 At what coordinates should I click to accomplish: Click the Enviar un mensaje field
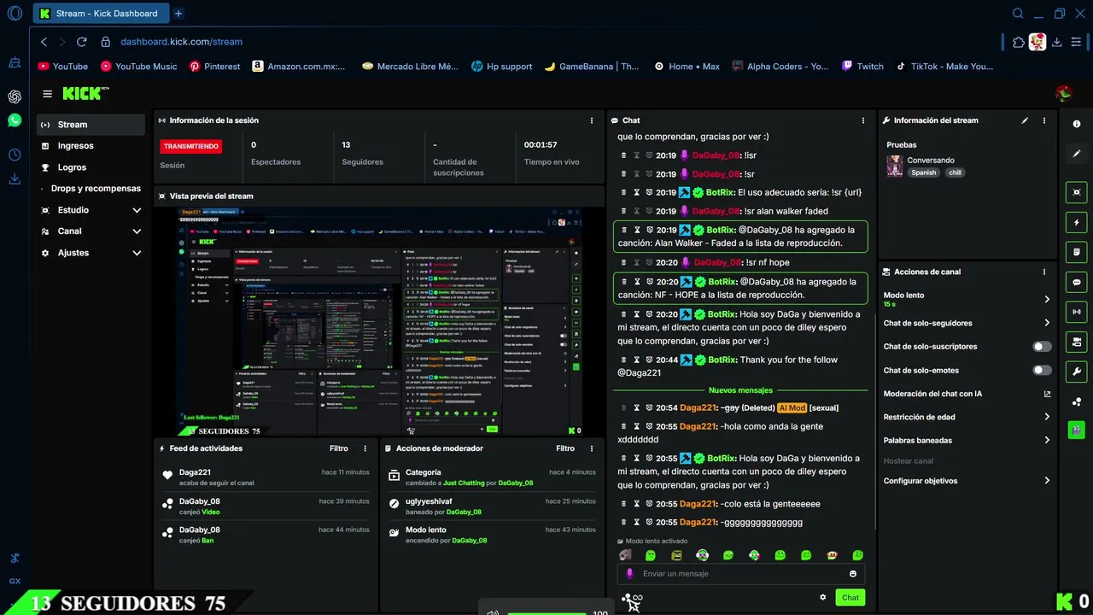point(741,573)
